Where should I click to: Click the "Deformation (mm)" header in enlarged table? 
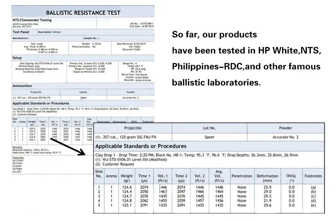[267, 178]
